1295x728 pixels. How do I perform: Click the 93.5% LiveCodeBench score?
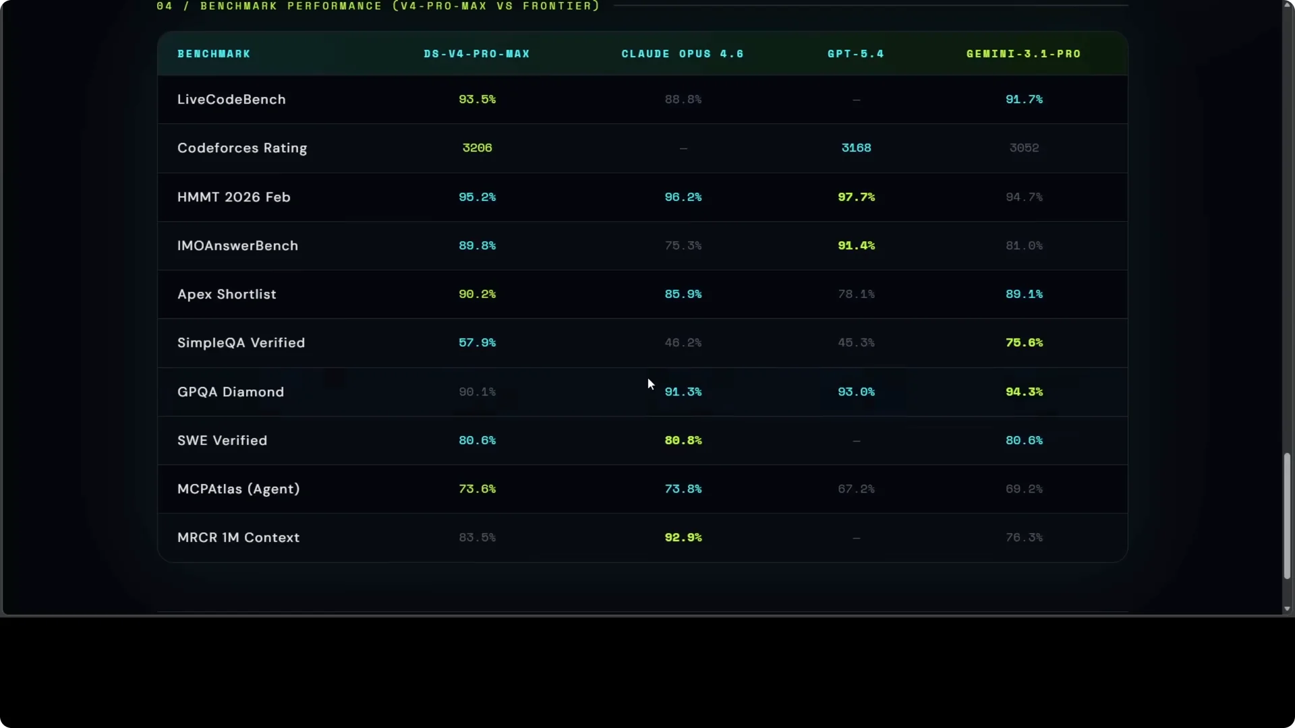click(477, 99)
